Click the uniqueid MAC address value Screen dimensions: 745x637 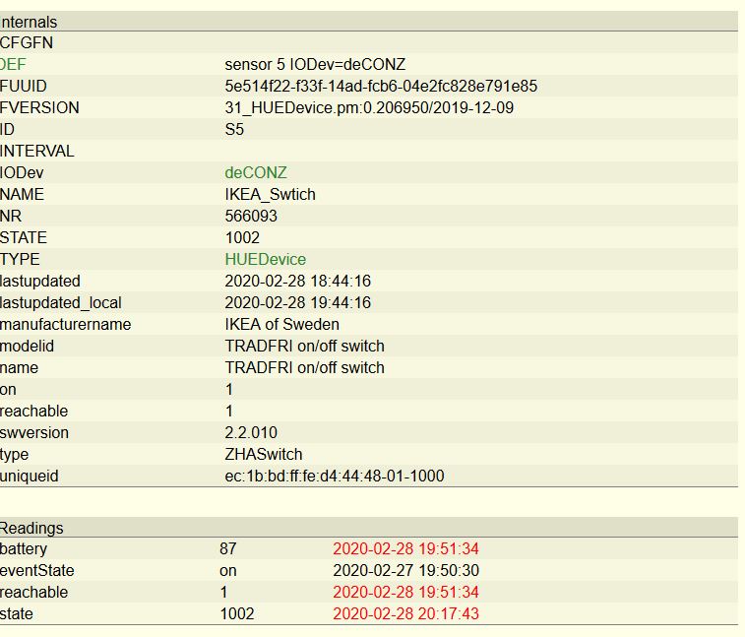(x=335, y=476)
